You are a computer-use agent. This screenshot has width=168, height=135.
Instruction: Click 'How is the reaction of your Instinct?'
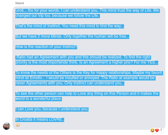46,47
